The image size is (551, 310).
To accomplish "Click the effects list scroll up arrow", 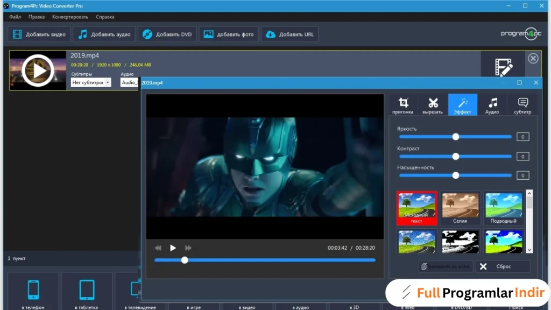I will coord(529,193).
